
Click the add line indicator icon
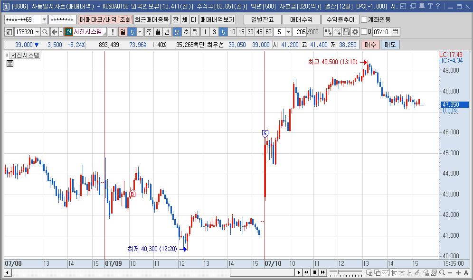(x=337, y=32)
